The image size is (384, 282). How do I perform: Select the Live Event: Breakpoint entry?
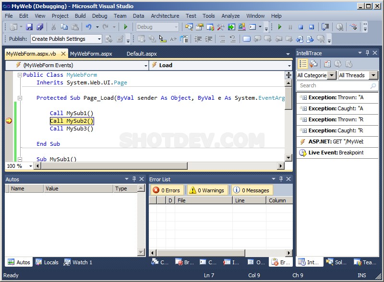point(336,153)
